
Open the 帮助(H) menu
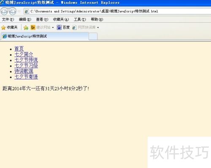tap(97, 19)
